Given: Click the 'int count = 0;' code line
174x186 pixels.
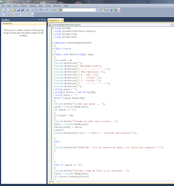Looking at the screenshot, I should (x=63, y=60).
